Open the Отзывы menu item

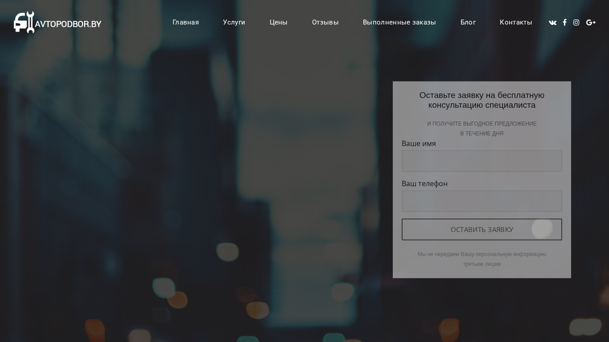325,22
